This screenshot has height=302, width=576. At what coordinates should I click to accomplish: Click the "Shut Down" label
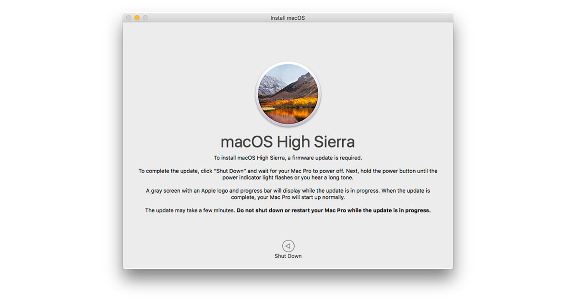tap(288, 256)
